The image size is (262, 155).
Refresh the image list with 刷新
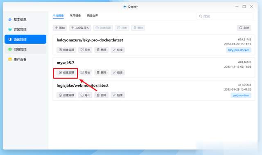coord(244,28)
